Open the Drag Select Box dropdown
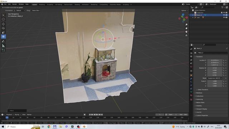Image resolution: width=229 pixels, height=129 pixels. (x=36, y=10)
